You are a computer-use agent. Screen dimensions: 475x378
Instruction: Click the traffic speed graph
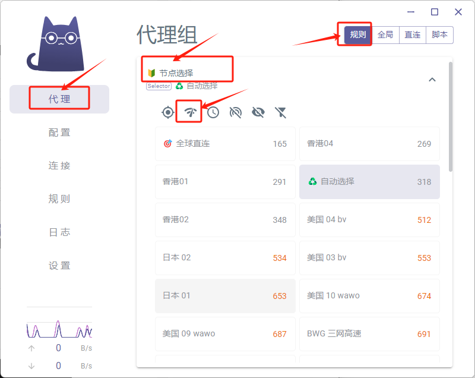click(59, 329)
